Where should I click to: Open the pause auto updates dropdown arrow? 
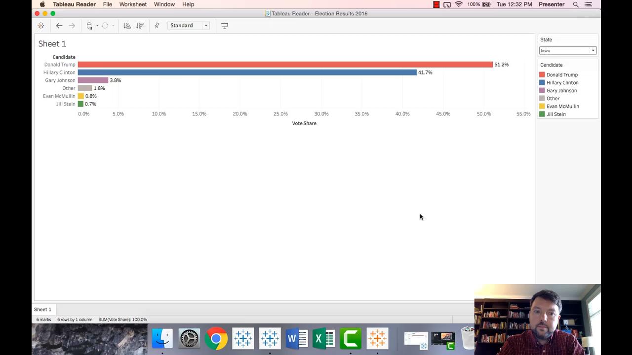[x=97, y=26]
